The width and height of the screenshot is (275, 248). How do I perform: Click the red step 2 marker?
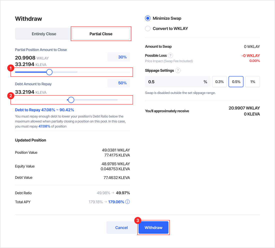coord(10,95)
